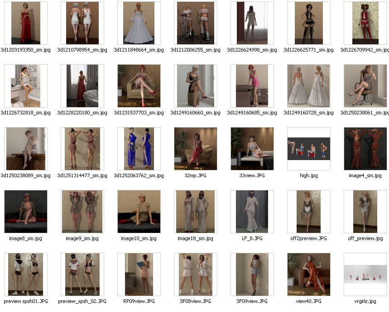Select thumbnail of 33view.JPG
Screen dimensions: 389x312
252,149
